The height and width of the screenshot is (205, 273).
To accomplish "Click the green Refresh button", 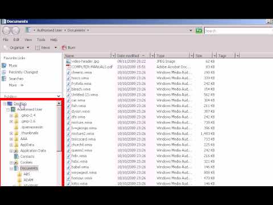I will click(x=199, y=30).
